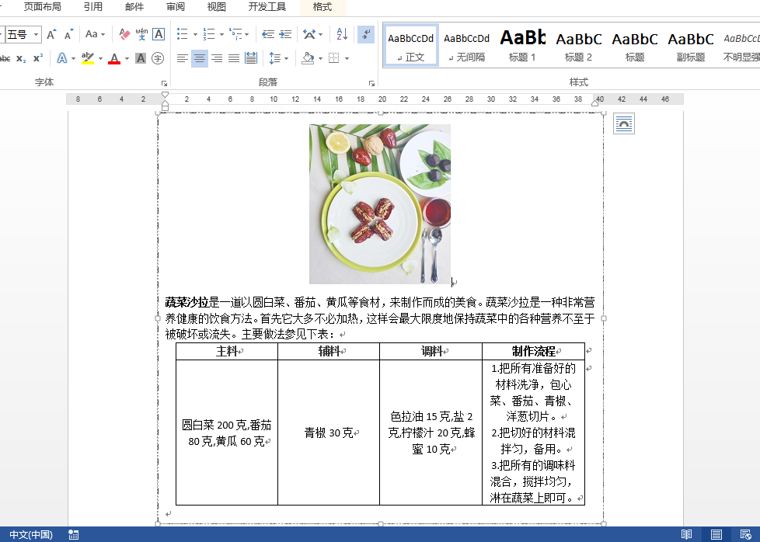Align text left

183,58
